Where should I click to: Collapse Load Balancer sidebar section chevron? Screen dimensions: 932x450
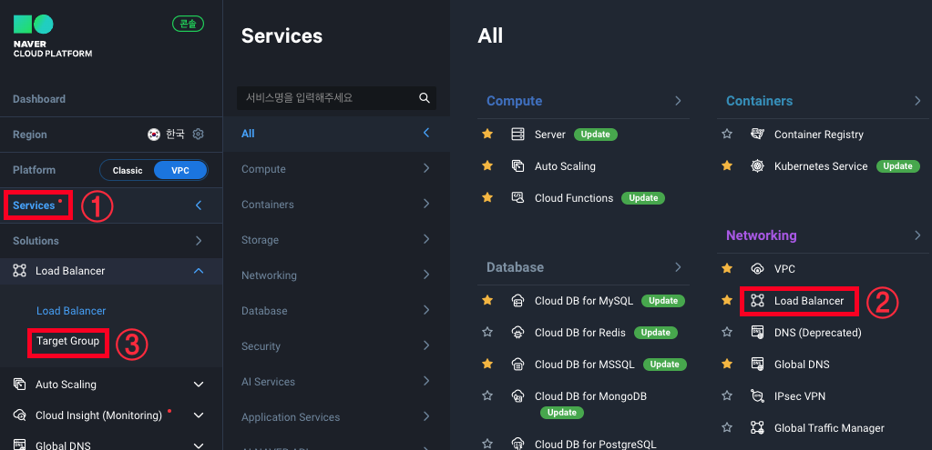pyautogui.click(x=200, y=271)
